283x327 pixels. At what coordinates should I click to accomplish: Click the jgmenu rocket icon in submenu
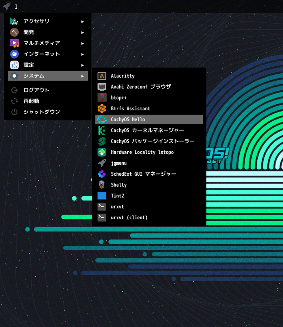click(x=102, y=163)
